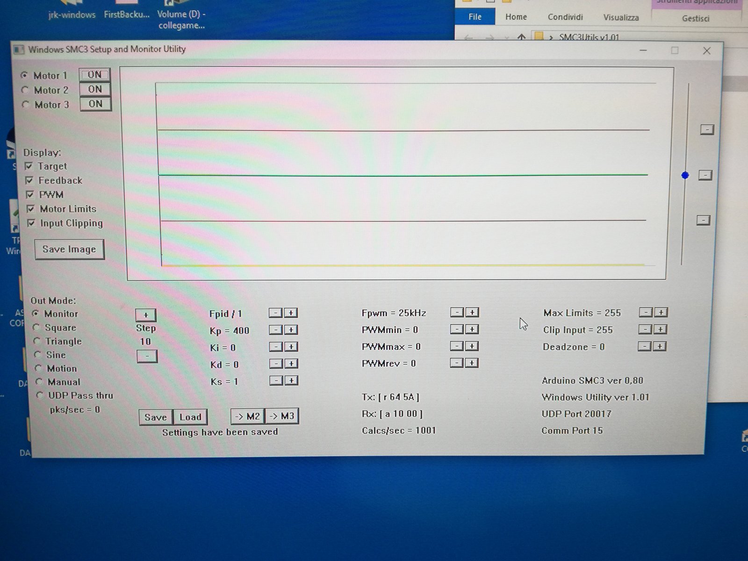This screenshot has height=561, width=748.
Task: Decrease Max Limits with minus
Action: [646, 312]
